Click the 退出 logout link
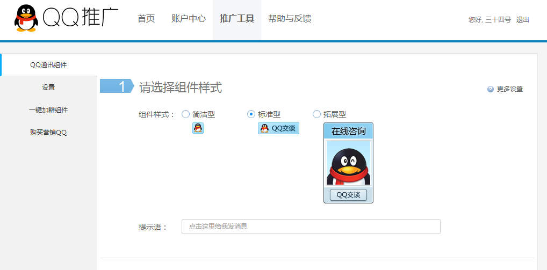Viewport: 547px width, 270px height. click(x=523, y=20)
